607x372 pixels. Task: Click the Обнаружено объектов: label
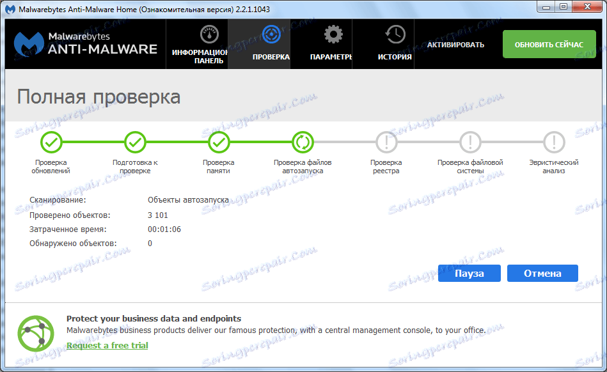(73, 244)
